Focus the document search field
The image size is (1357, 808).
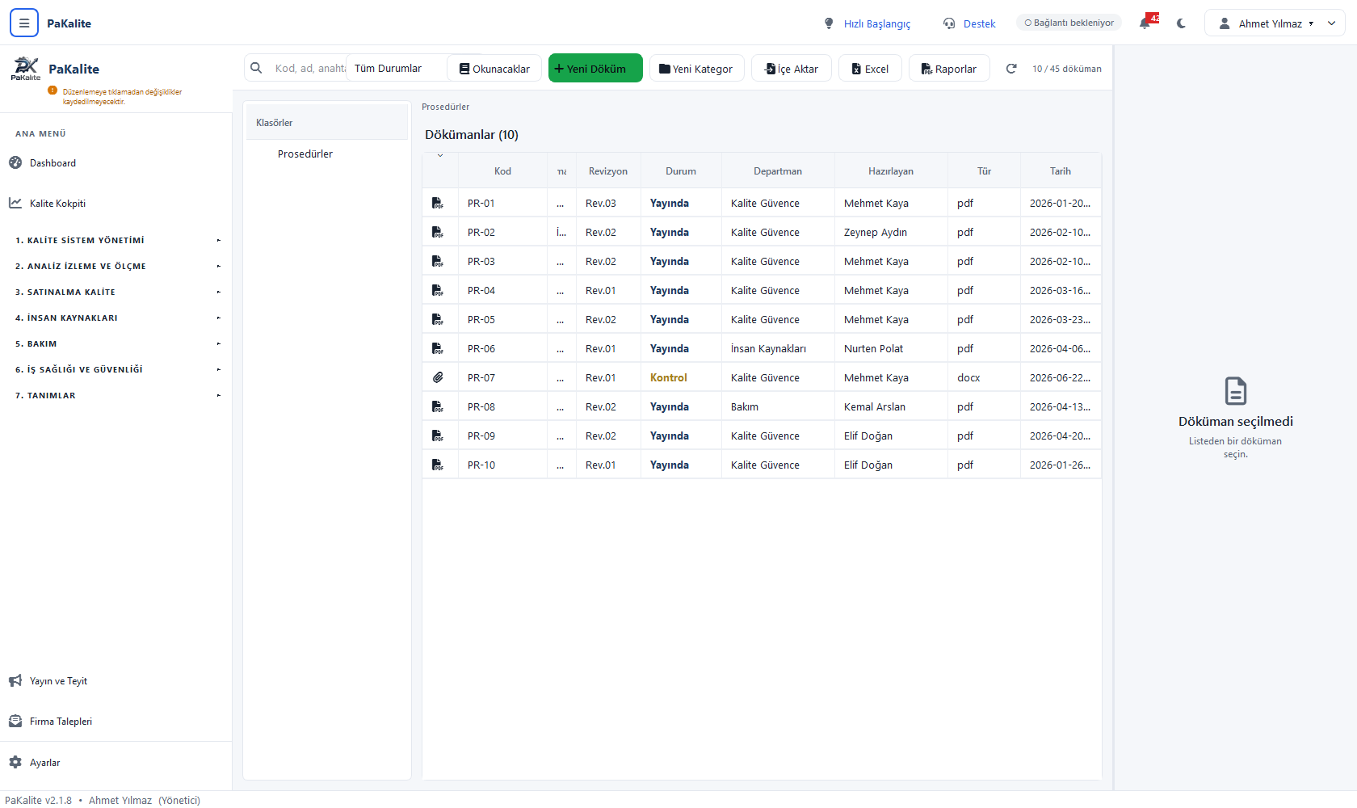309,69
